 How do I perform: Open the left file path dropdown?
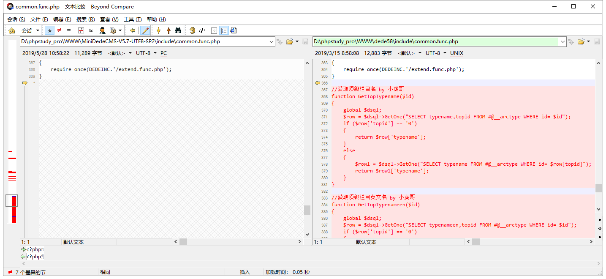tap(272, 41)
